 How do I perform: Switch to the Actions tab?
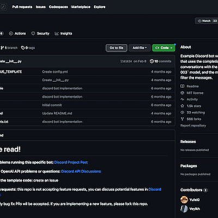click(x=17, y=33)
